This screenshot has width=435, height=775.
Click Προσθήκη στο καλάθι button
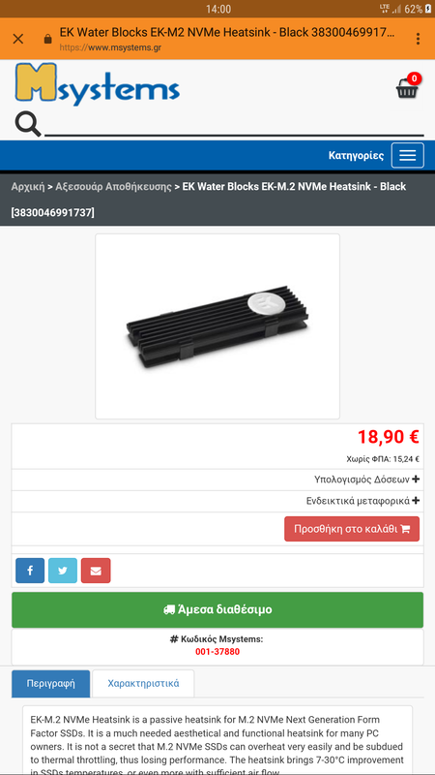352,529
